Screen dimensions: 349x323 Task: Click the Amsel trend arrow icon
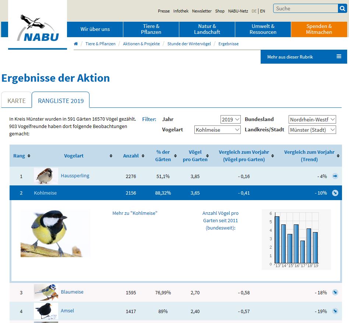(335, 311)
